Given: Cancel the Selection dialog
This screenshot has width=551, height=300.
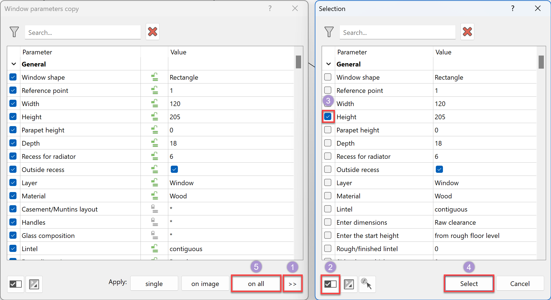Looking at the screenshot, I should tap(520, 283).
